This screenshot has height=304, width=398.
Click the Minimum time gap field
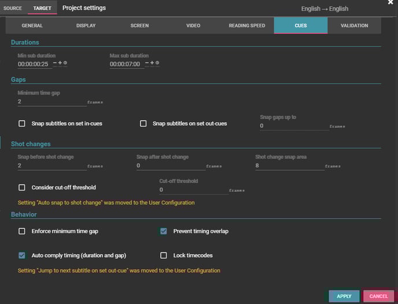pyautogui.click(x=51, y=101)
